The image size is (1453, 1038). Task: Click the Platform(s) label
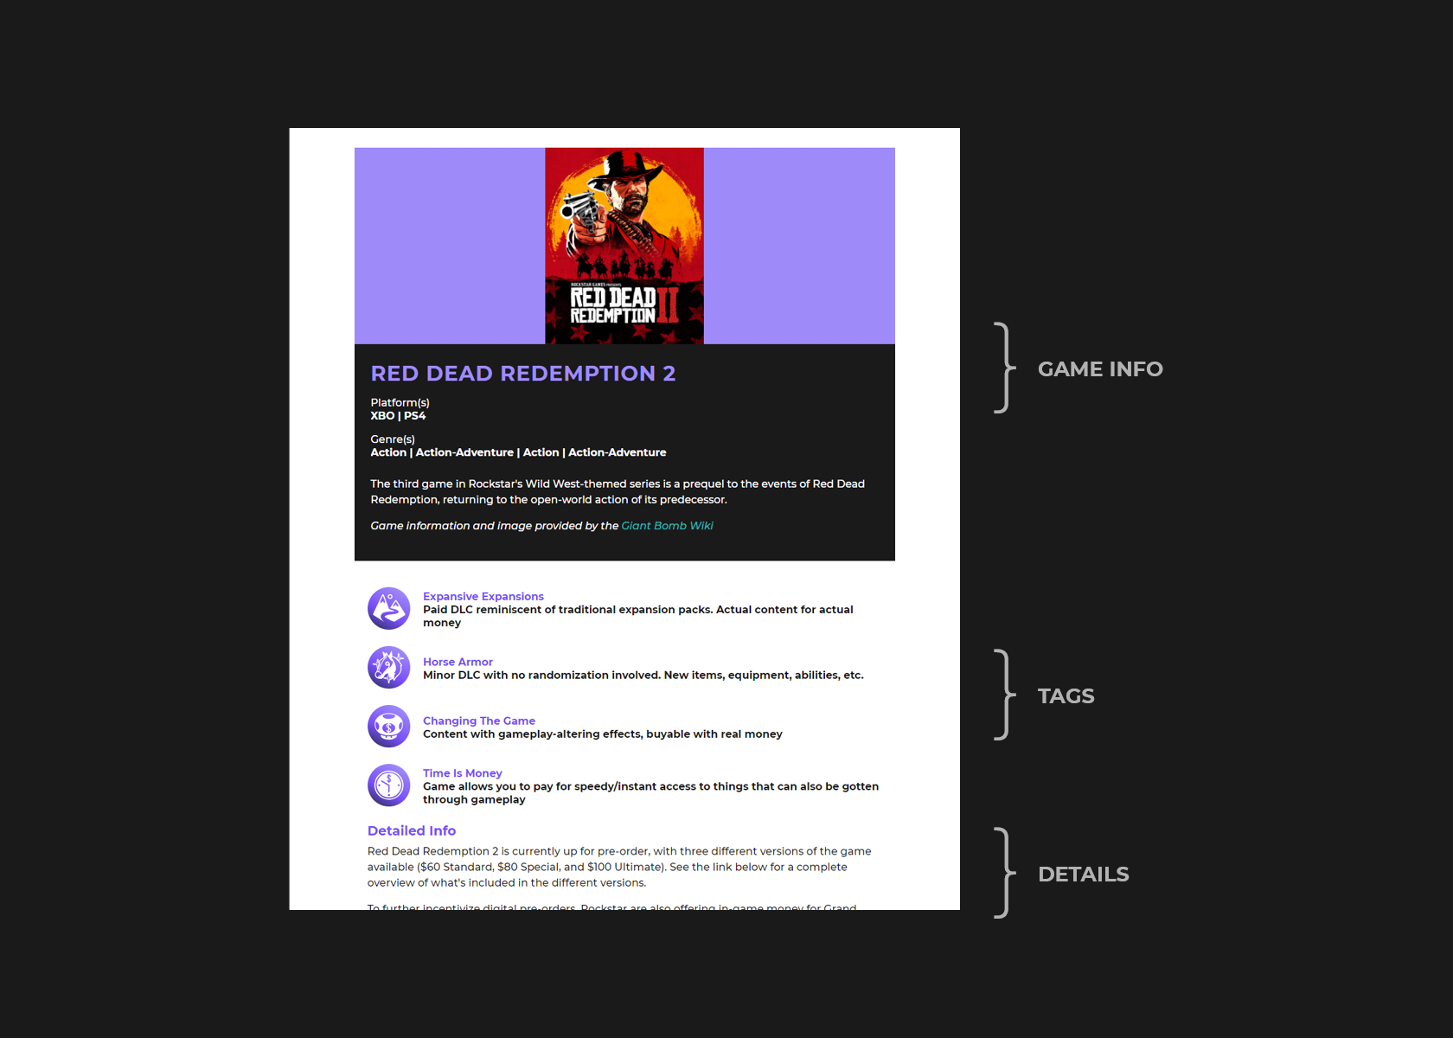pos(400,402)
